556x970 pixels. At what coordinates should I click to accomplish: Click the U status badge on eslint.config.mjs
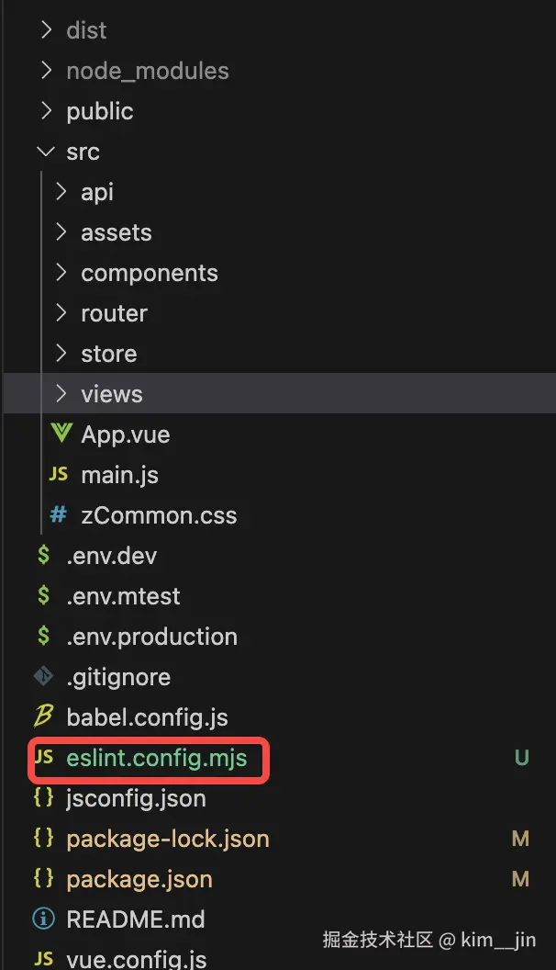point(521,759)
